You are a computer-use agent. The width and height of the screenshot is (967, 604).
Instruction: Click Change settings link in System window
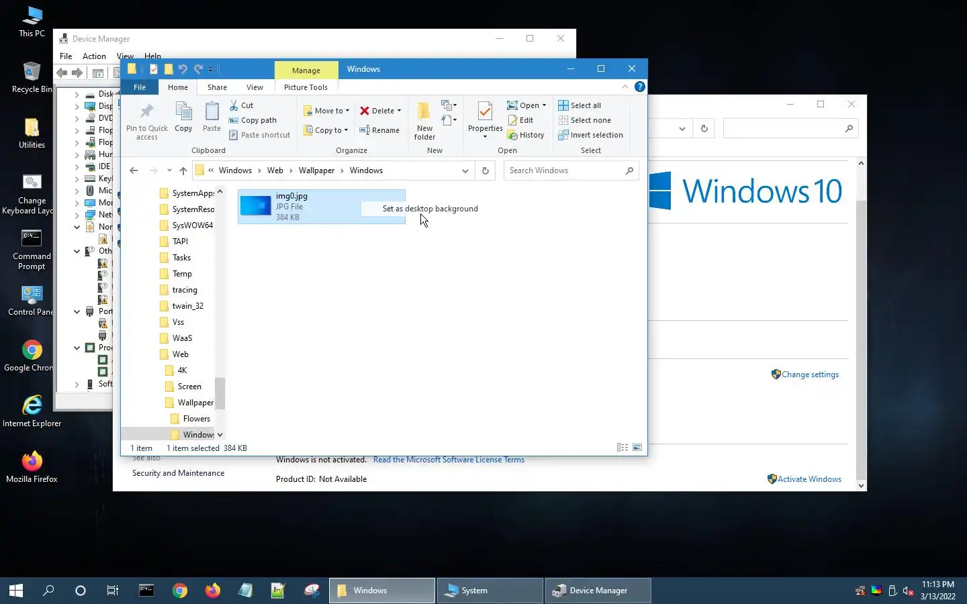(810, 374)
